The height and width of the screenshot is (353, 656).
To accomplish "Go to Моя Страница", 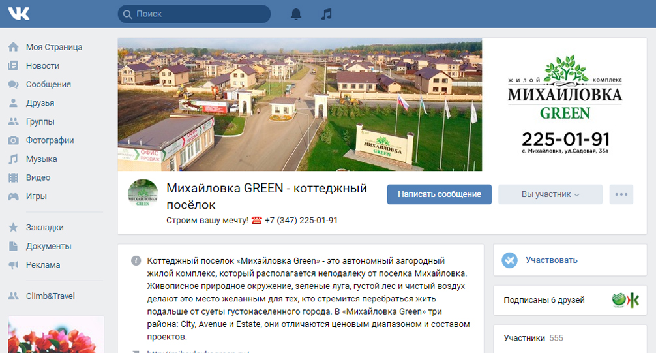I will tap(54, 47).
